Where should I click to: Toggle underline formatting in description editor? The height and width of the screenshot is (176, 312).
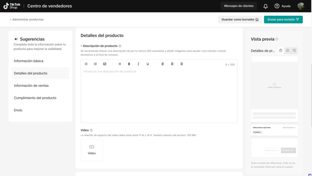pos(148,64)
